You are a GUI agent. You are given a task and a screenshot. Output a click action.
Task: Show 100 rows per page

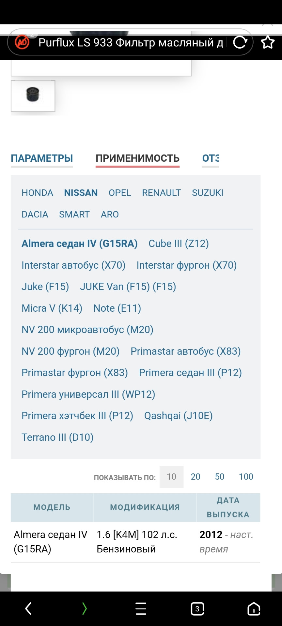coord(246,477)
